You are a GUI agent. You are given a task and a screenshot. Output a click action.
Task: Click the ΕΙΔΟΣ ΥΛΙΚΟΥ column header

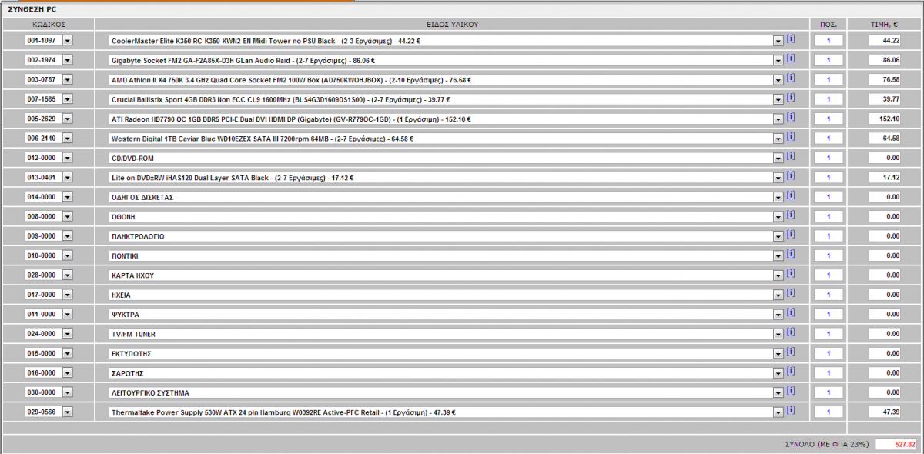tap(453, 24)
